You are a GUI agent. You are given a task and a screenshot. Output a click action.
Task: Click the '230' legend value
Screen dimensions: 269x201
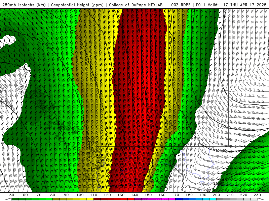pyautogui.click(x=257, y=195)
